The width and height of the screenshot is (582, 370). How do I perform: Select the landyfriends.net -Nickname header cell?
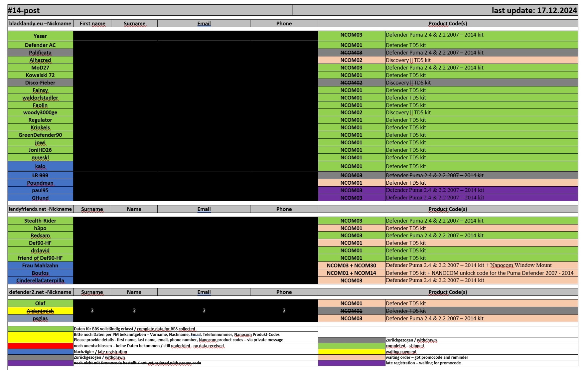click(x=40, y=209)
